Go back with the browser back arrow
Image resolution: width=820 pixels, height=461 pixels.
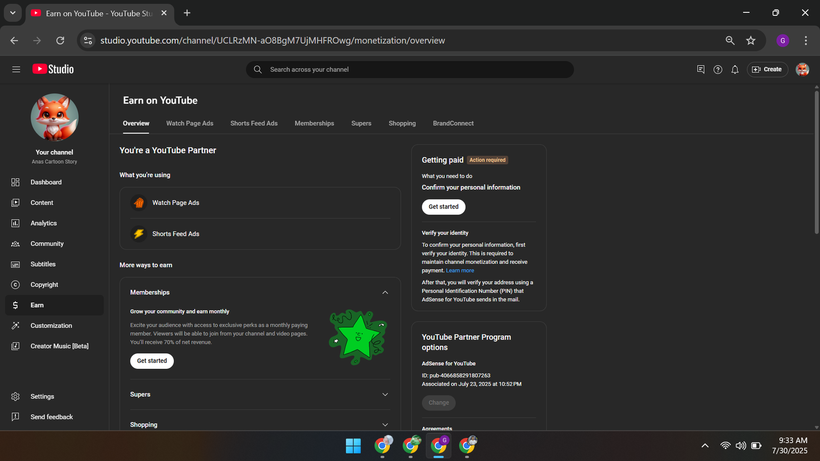[x=14, y=40]
